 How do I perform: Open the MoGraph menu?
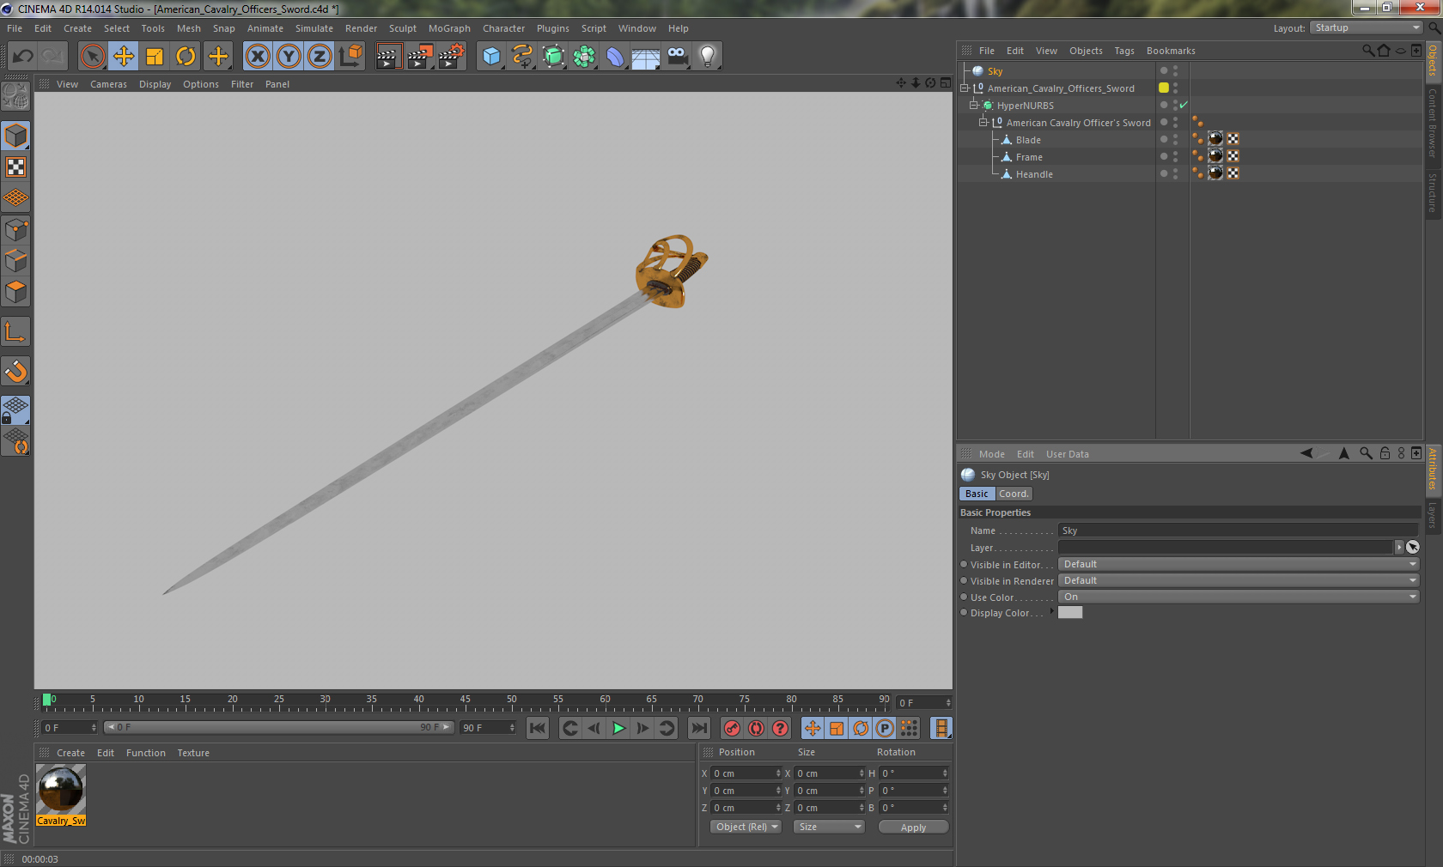(x=449, y=28)
